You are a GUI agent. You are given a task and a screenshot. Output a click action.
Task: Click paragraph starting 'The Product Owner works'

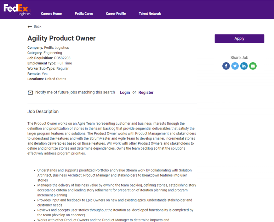[112, 138]
